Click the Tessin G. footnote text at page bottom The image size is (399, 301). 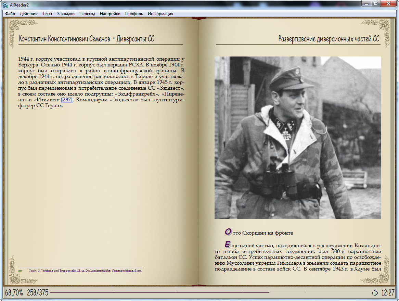click(86, 271)
